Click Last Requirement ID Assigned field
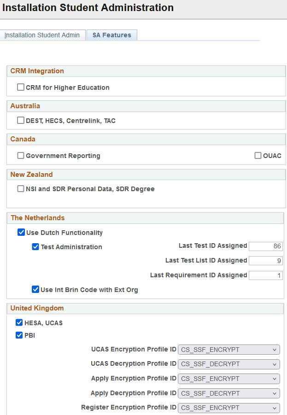Image resolution: width=287 pixels, height=415 pixels. [x=265, y=275]
